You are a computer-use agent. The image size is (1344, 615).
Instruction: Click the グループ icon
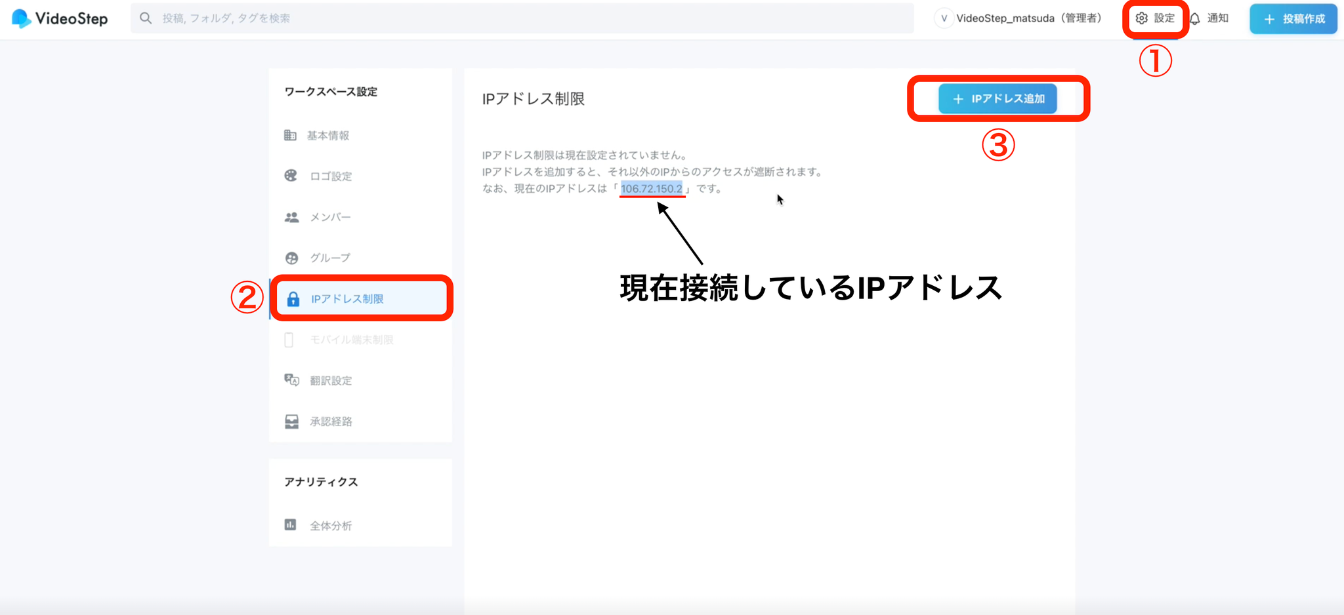[x=291, y=258]
